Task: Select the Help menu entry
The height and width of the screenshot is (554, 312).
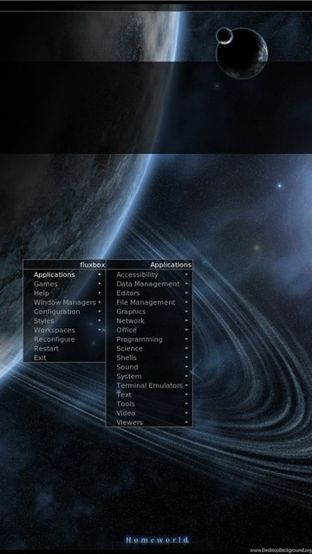Action: pyautogui.click(x=64, y=293)
